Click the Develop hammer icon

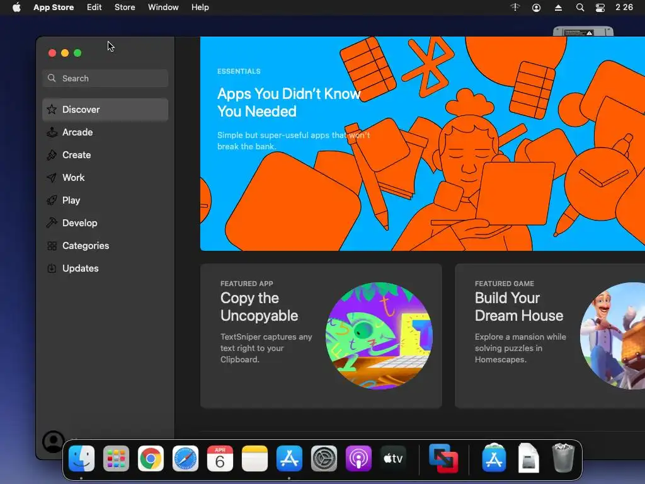(x=52, y=222)
